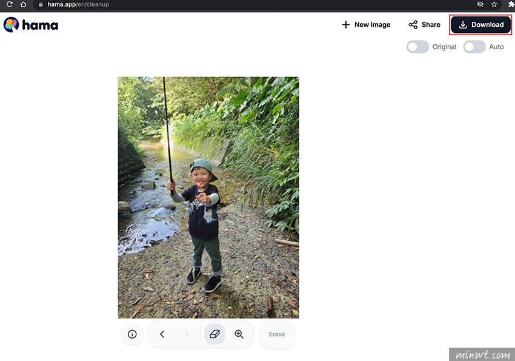The height and width of the screenshot is (361, 515).
Task: Select the eraser brush tool
Action: click(x=214, y=334)
